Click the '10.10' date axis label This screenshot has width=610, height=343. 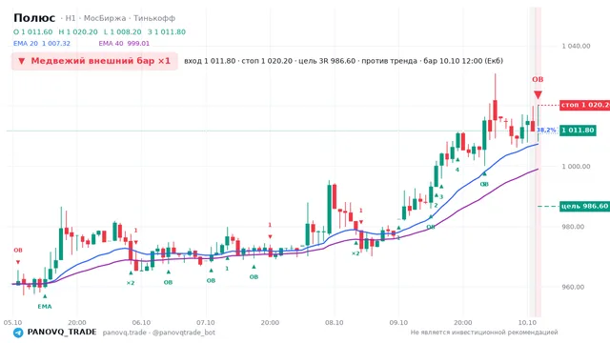[527, 322]
